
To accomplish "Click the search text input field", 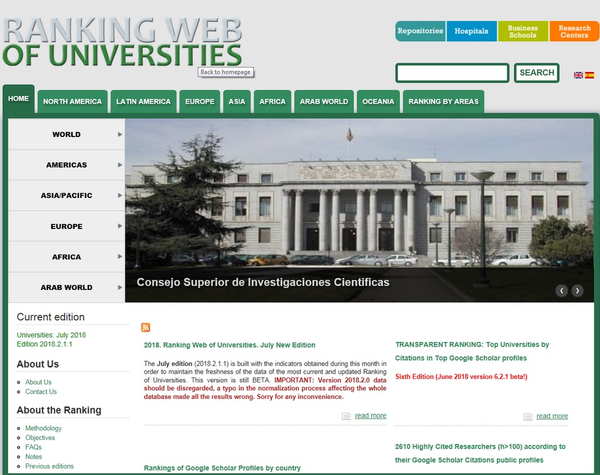I will click(452, 73).
